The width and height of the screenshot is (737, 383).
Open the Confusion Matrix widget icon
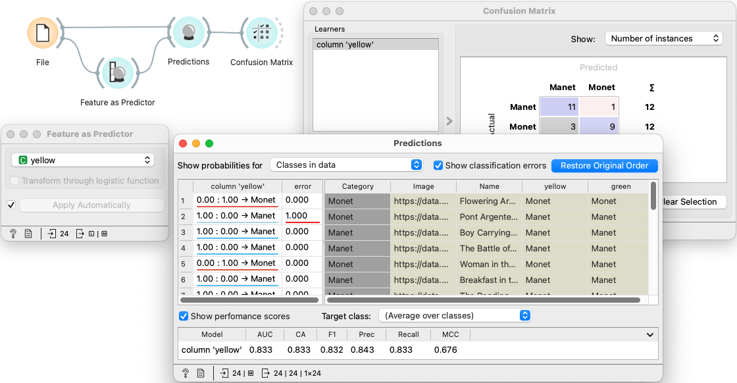(261, 33)
